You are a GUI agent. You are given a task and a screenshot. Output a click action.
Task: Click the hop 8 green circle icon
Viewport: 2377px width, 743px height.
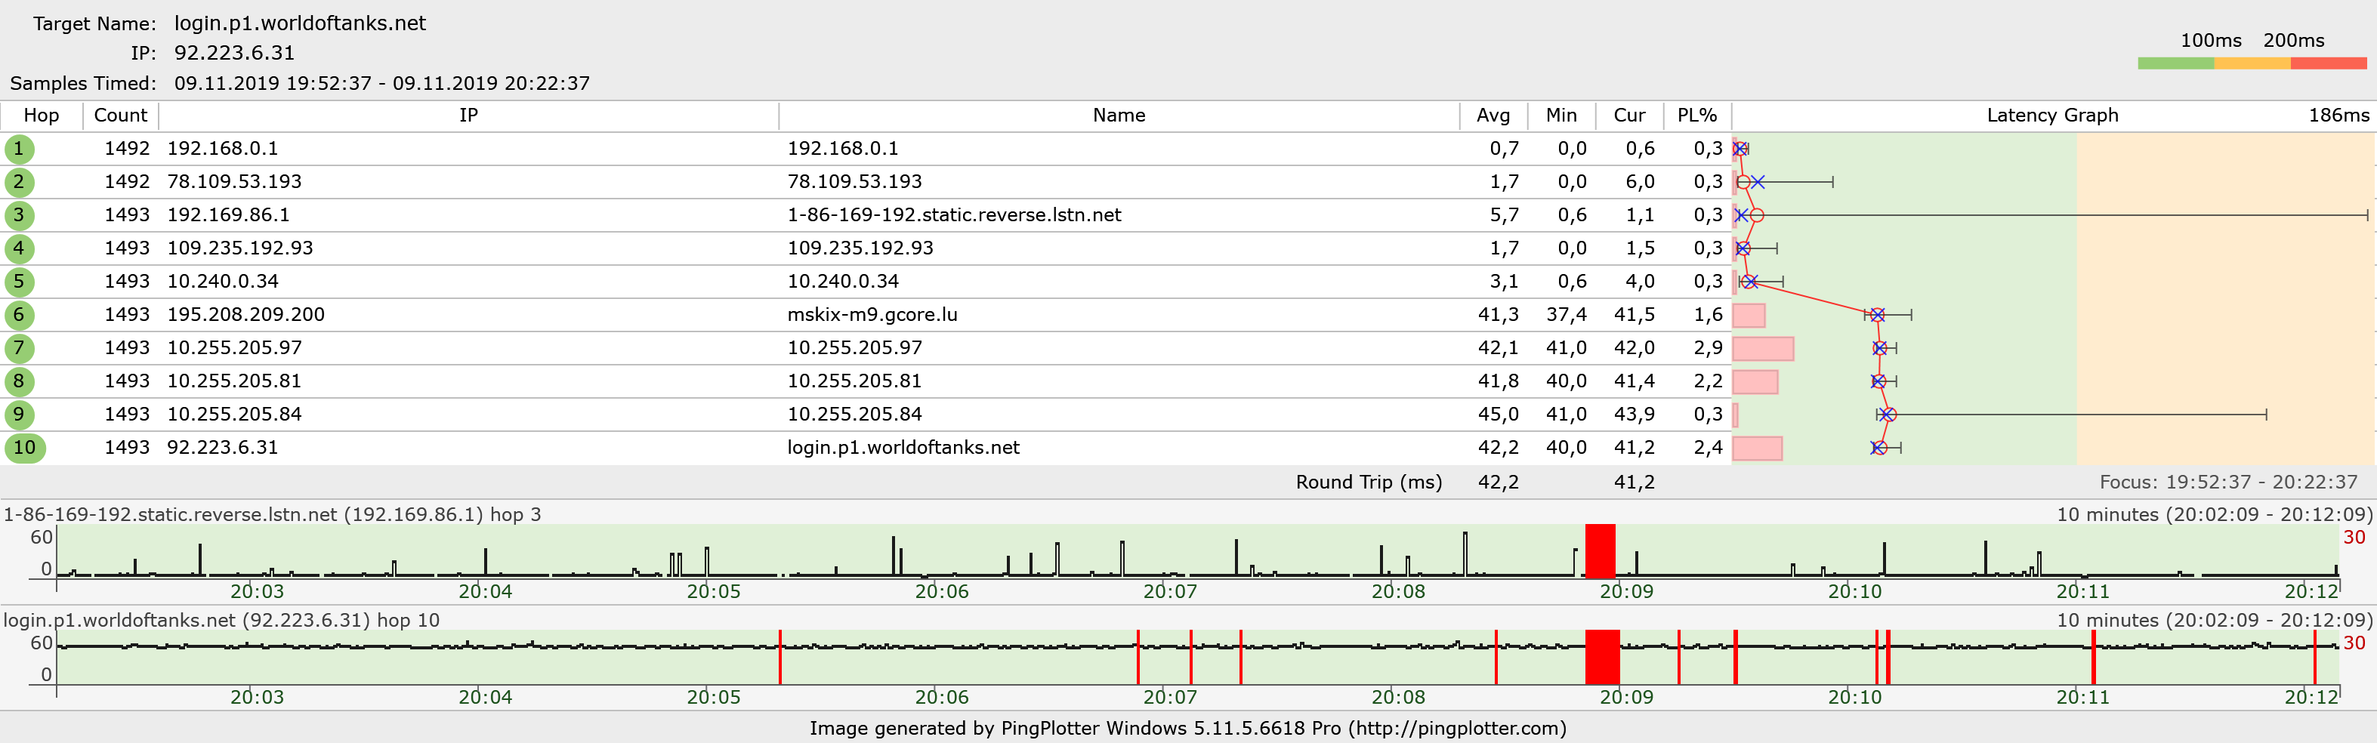pos(18,381)
